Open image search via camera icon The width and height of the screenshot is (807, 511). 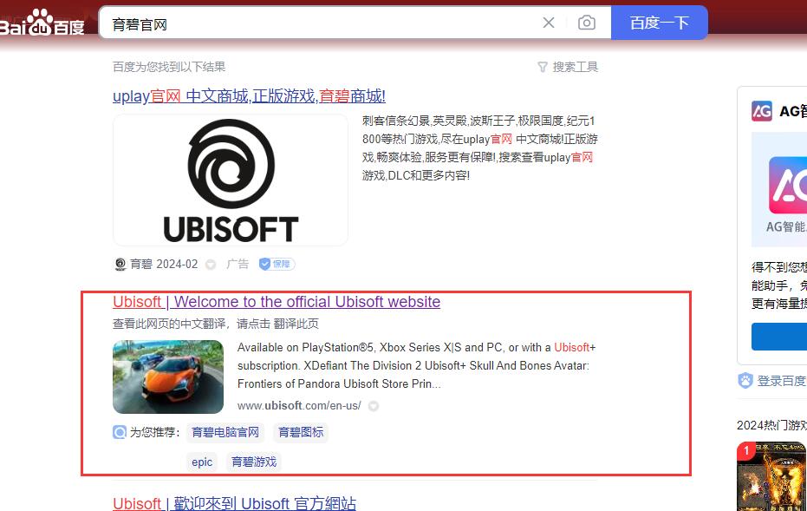pyautogui.click(x=587, y=23)
